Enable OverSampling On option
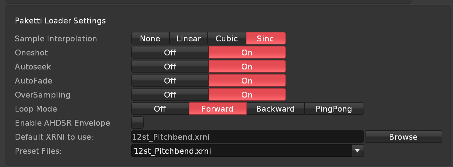Screen dimensions: 453x167 click(247, 95)
